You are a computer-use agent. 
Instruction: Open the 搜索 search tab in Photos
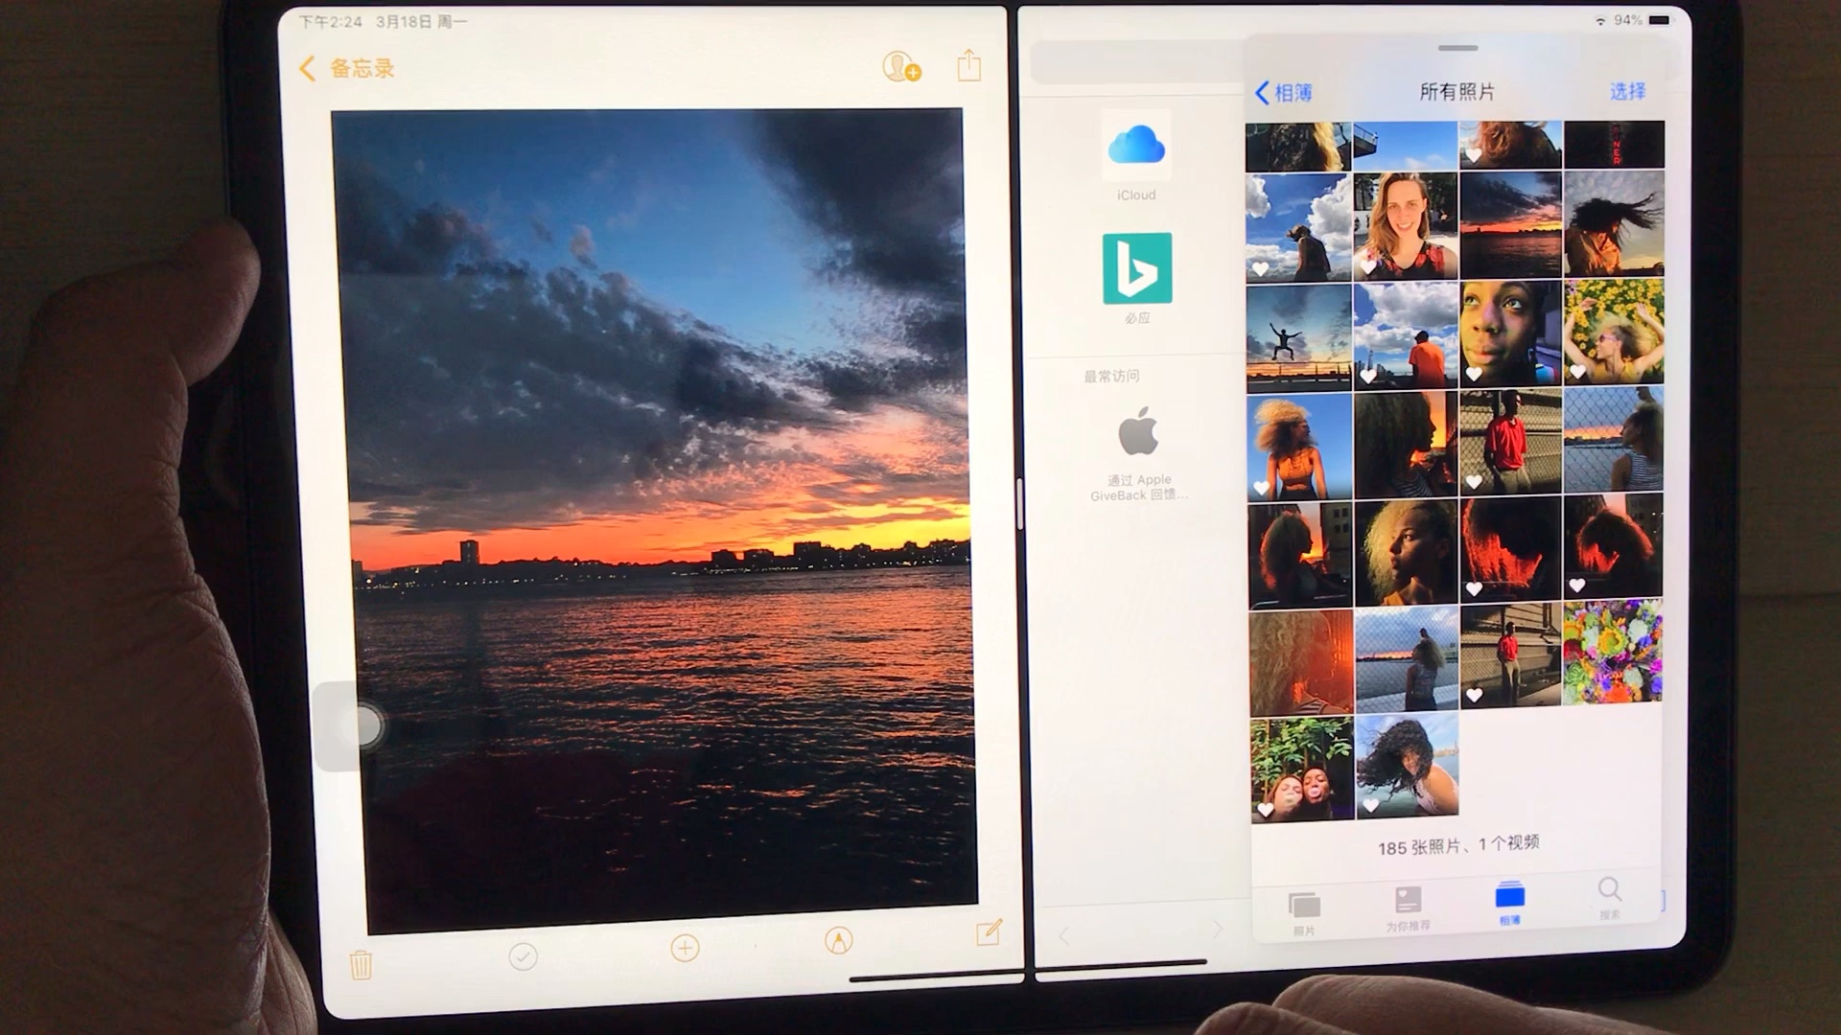pyautogui.click(x=1610, y=898)
